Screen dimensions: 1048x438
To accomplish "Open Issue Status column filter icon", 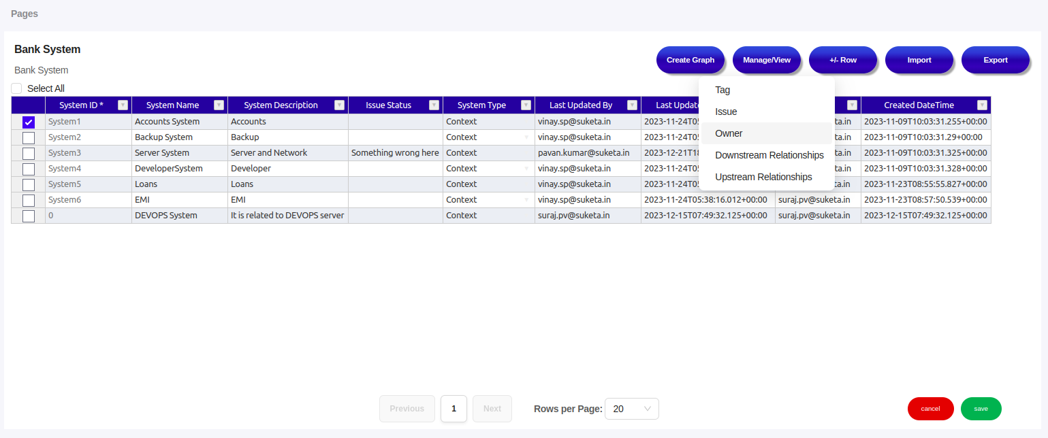I will point(434,105).
